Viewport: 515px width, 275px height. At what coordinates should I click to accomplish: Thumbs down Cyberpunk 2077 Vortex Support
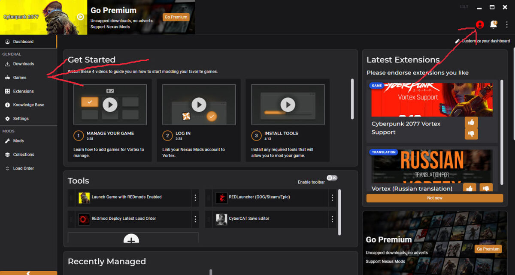[x=471, y=134]
